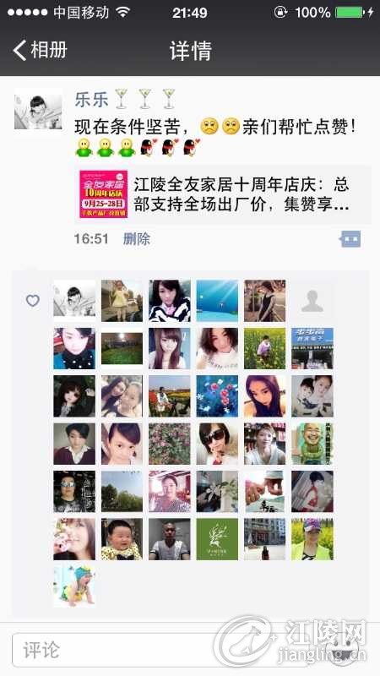The image size is (380, 676).
Task: Open the holding-hands avatar
Action: (x=264, y=492)
